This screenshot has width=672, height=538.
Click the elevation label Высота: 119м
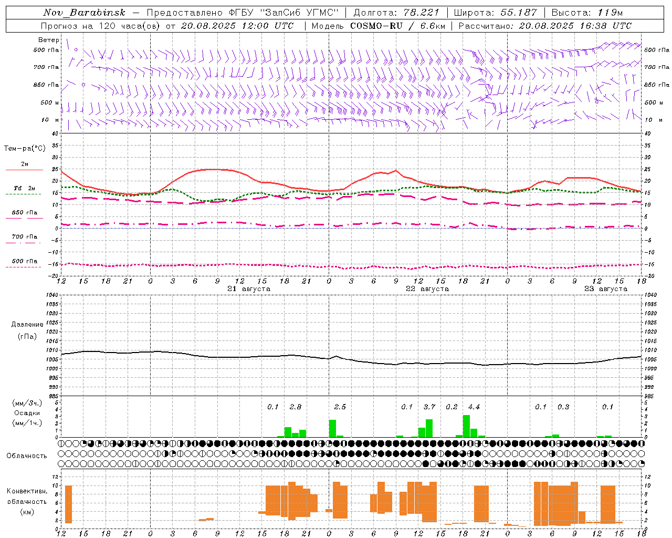point(587,13)
